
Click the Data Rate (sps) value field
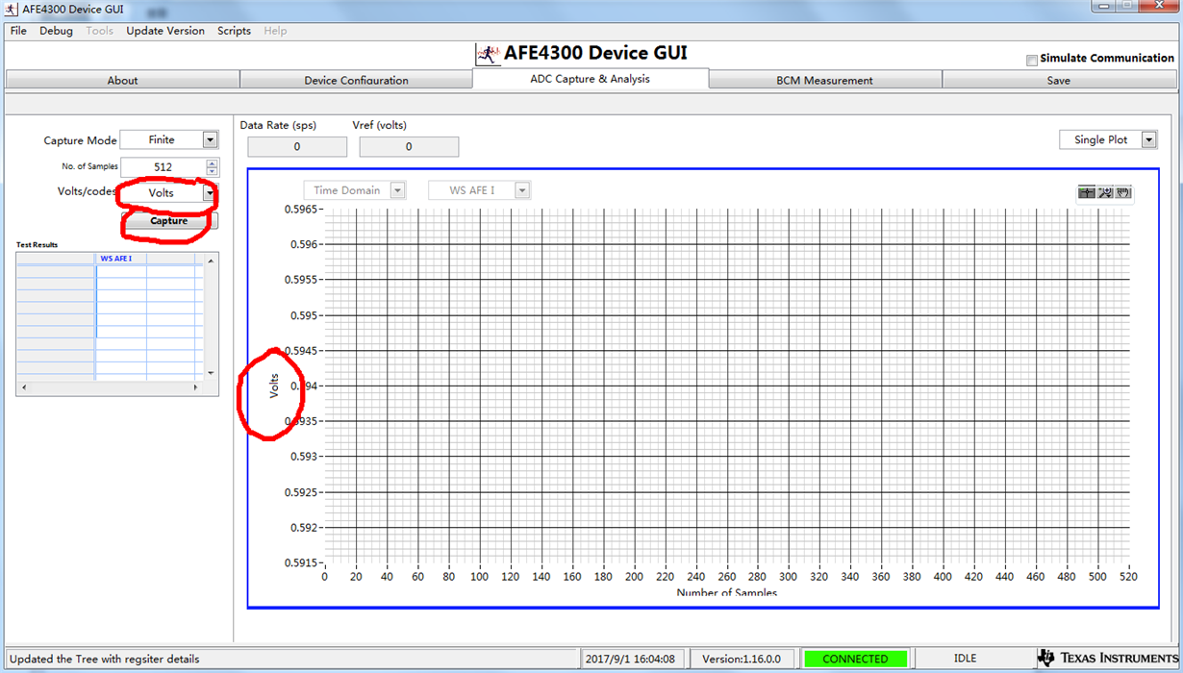pos(297,147)
